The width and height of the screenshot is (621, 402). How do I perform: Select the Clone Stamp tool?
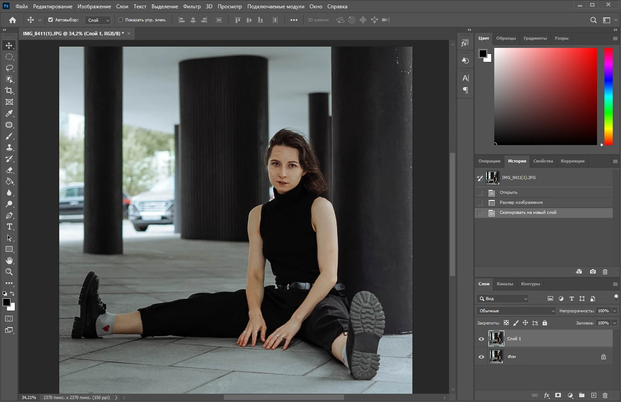tap(9, 147)
